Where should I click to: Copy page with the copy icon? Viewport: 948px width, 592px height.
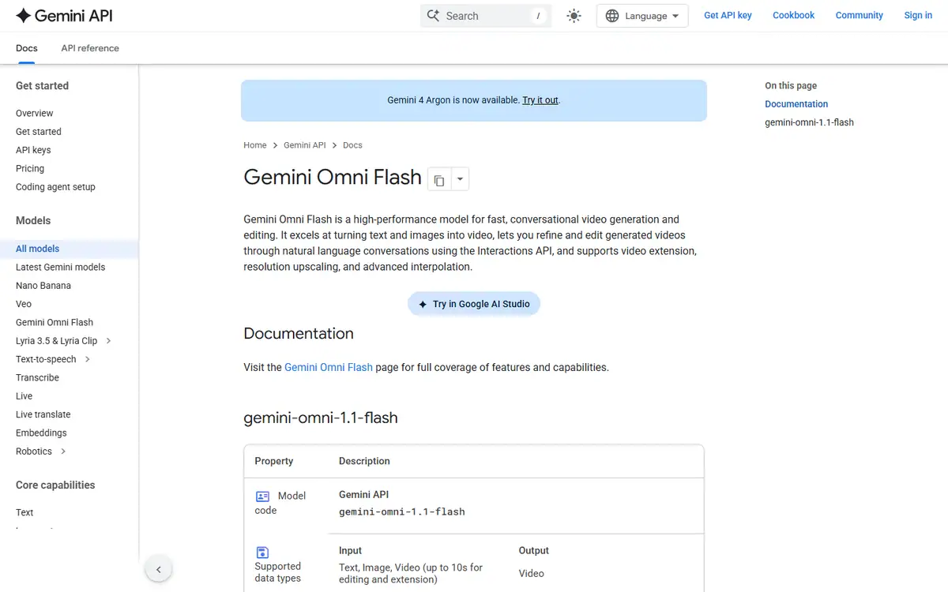[439, 180]
